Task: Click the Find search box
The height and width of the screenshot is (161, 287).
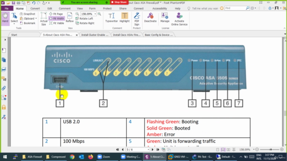Action: (x=235, y=8)
